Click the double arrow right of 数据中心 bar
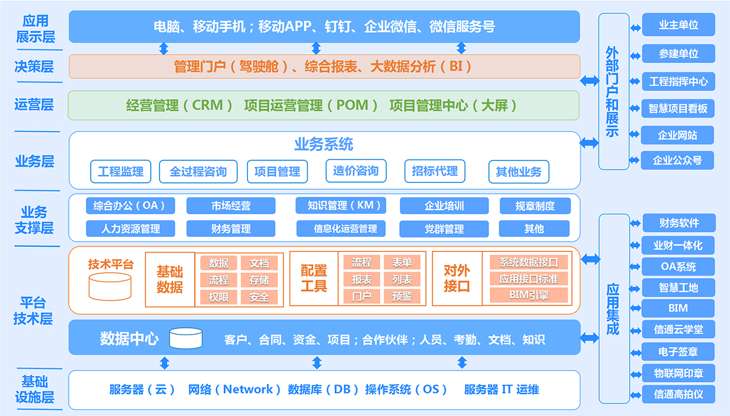Image resolution: width=730 pixels, height=416 pixels. 589,337
